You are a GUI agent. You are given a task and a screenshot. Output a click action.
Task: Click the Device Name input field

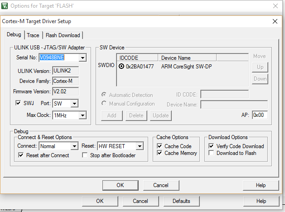(234, 105)
